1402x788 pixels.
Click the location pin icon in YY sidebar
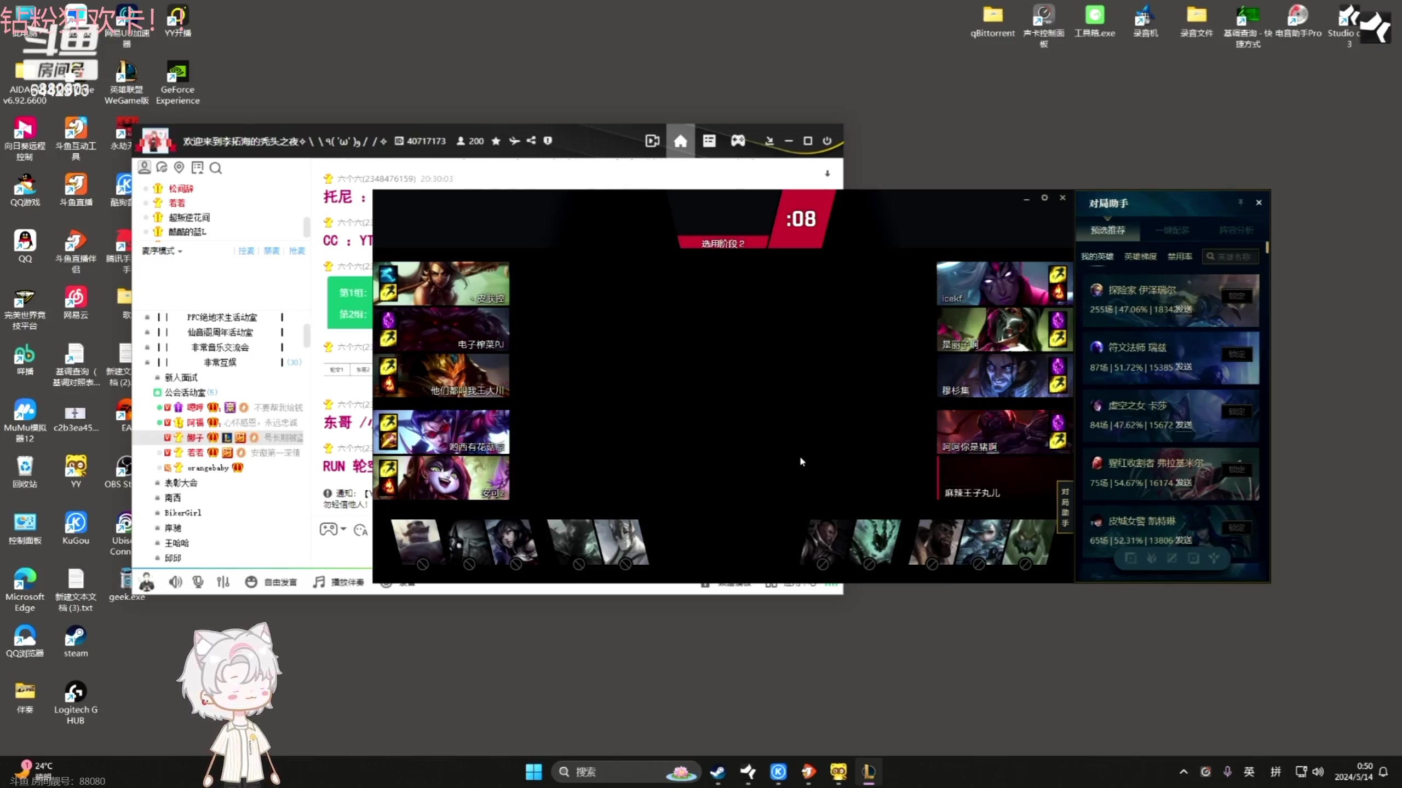click(179, 167)
